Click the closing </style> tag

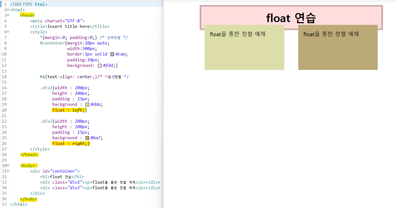tap(40, 149)
